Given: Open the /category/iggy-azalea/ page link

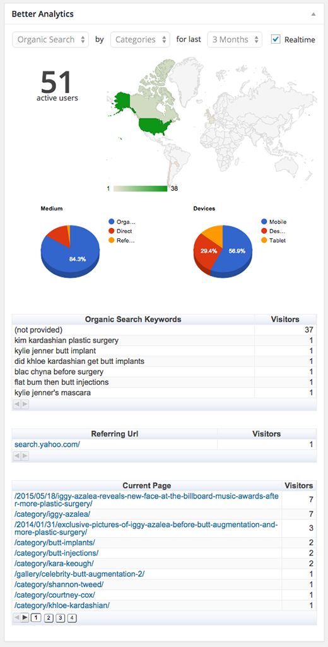Looking at the screenshot, I should [x=52, y=514].
